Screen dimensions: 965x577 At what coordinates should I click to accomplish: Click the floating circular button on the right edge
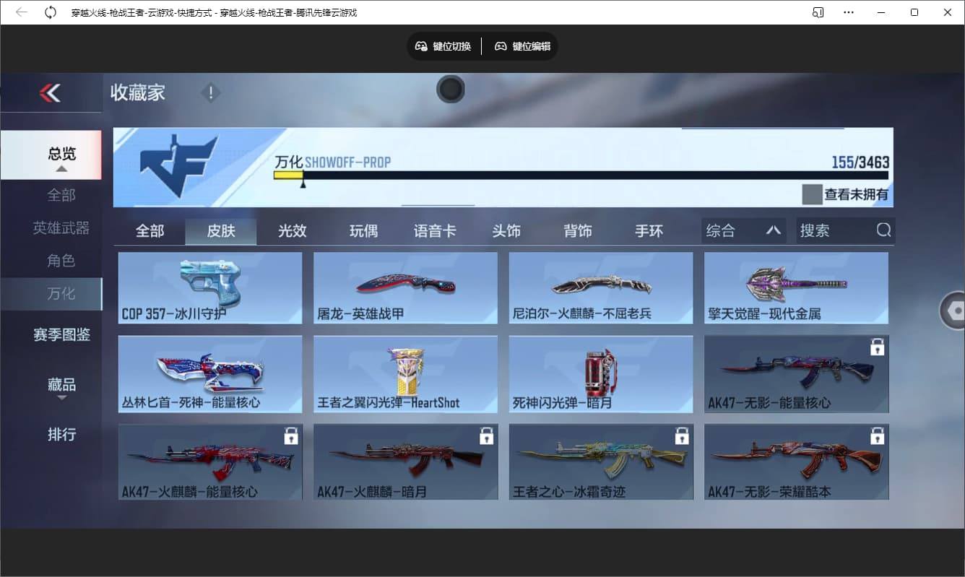tap(954, 309)
